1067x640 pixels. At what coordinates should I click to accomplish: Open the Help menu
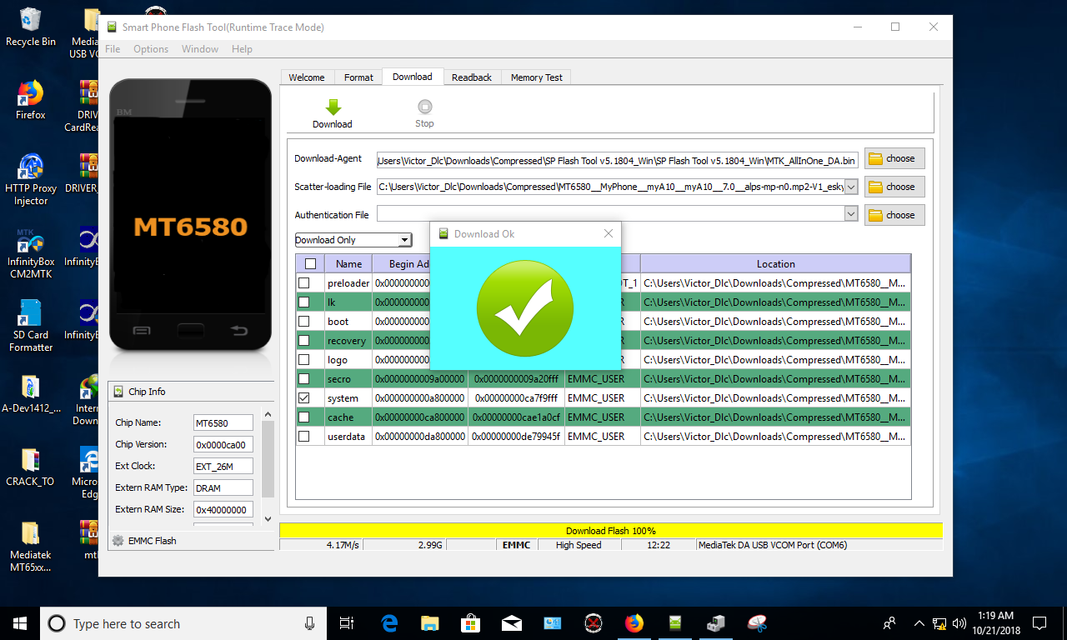242,49
